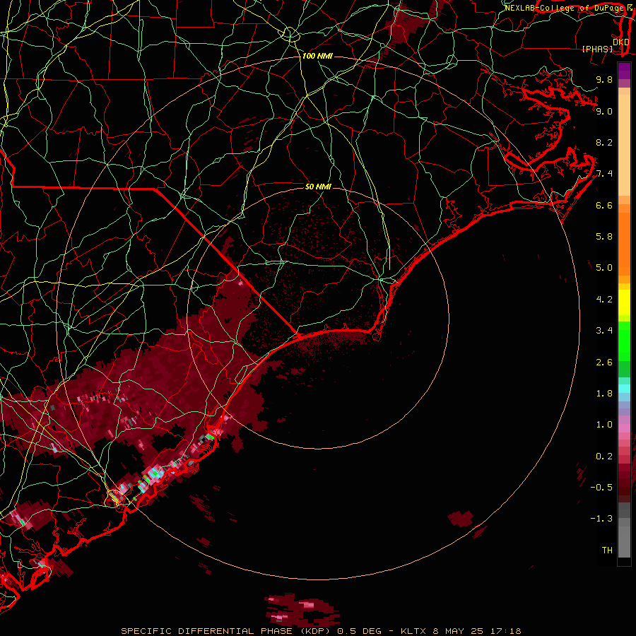
Task: Select the 4.2 value on color scale
Action: pyautogui.click(x=604, y=300)
